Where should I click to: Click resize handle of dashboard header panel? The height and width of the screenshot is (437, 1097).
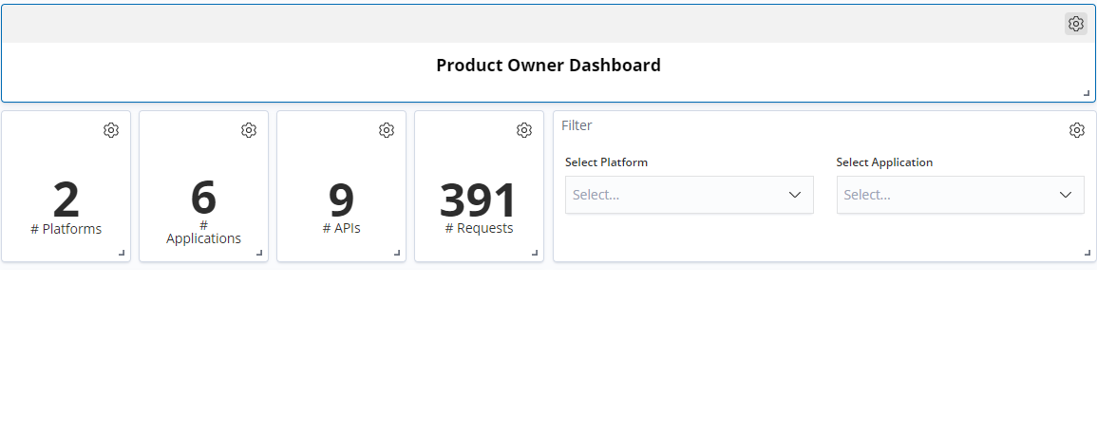[1087, 93]
